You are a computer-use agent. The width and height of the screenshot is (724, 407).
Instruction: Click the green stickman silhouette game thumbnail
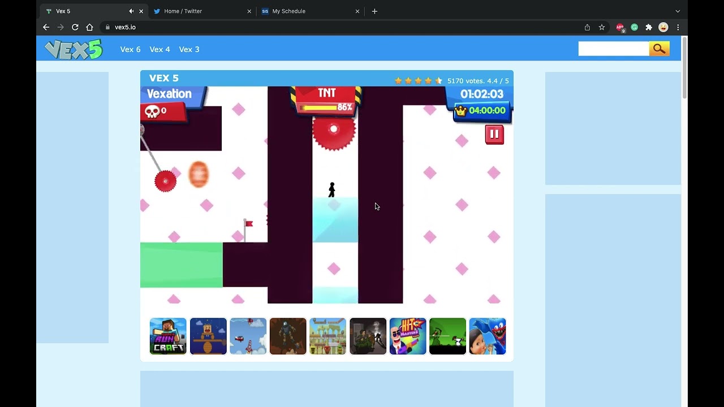tap(447, 336)
